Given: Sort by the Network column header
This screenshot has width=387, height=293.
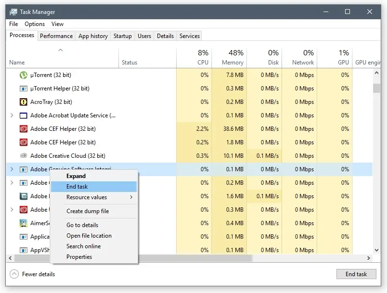Looking at the screenshot, I should click(299, 58).
